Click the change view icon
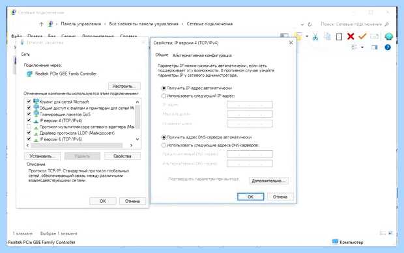The image size is (404, 253). coord(354,47)
